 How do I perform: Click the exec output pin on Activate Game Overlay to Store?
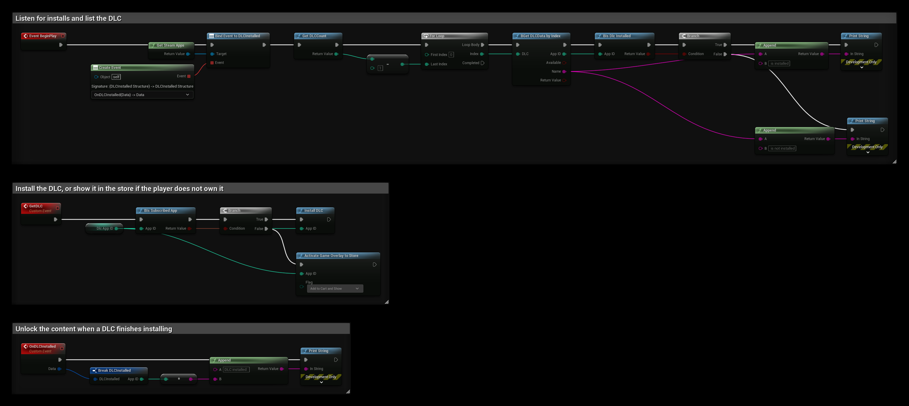tap(375, 265)
